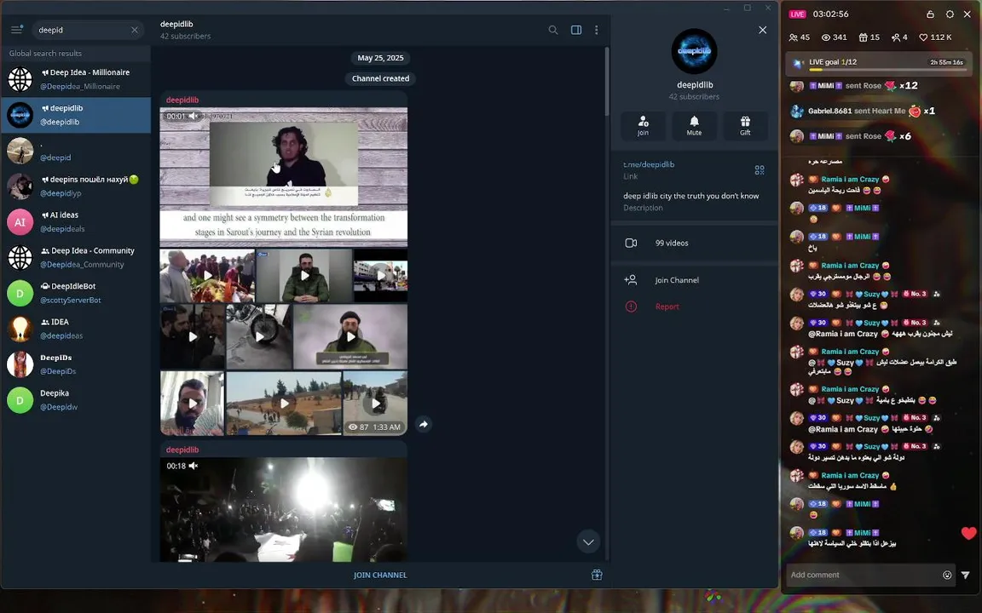Viewport: 982px width, 613px height.
Task: Show the QR code for the channel link
Action: [x=760, y=170]
